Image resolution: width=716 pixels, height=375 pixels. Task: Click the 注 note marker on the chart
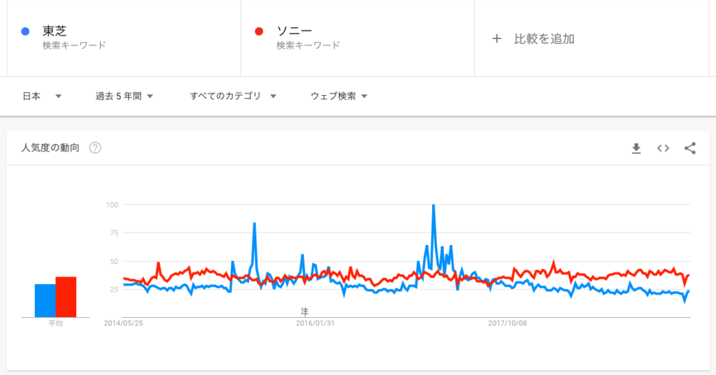(304, 311)
